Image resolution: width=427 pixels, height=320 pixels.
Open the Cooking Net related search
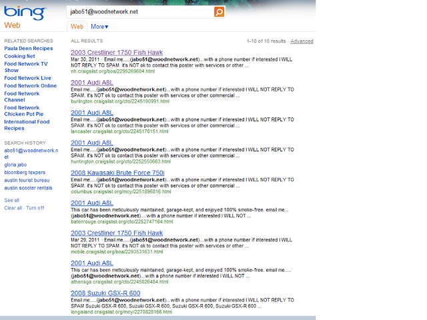point(19,56)
